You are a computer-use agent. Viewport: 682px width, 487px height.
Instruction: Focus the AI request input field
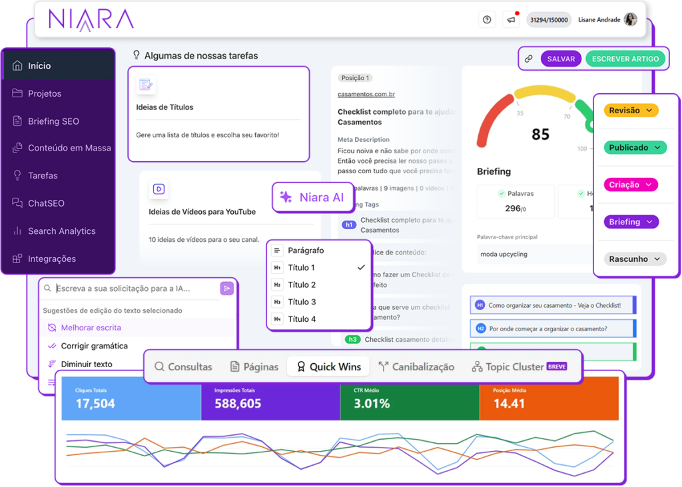click(137, 288)
